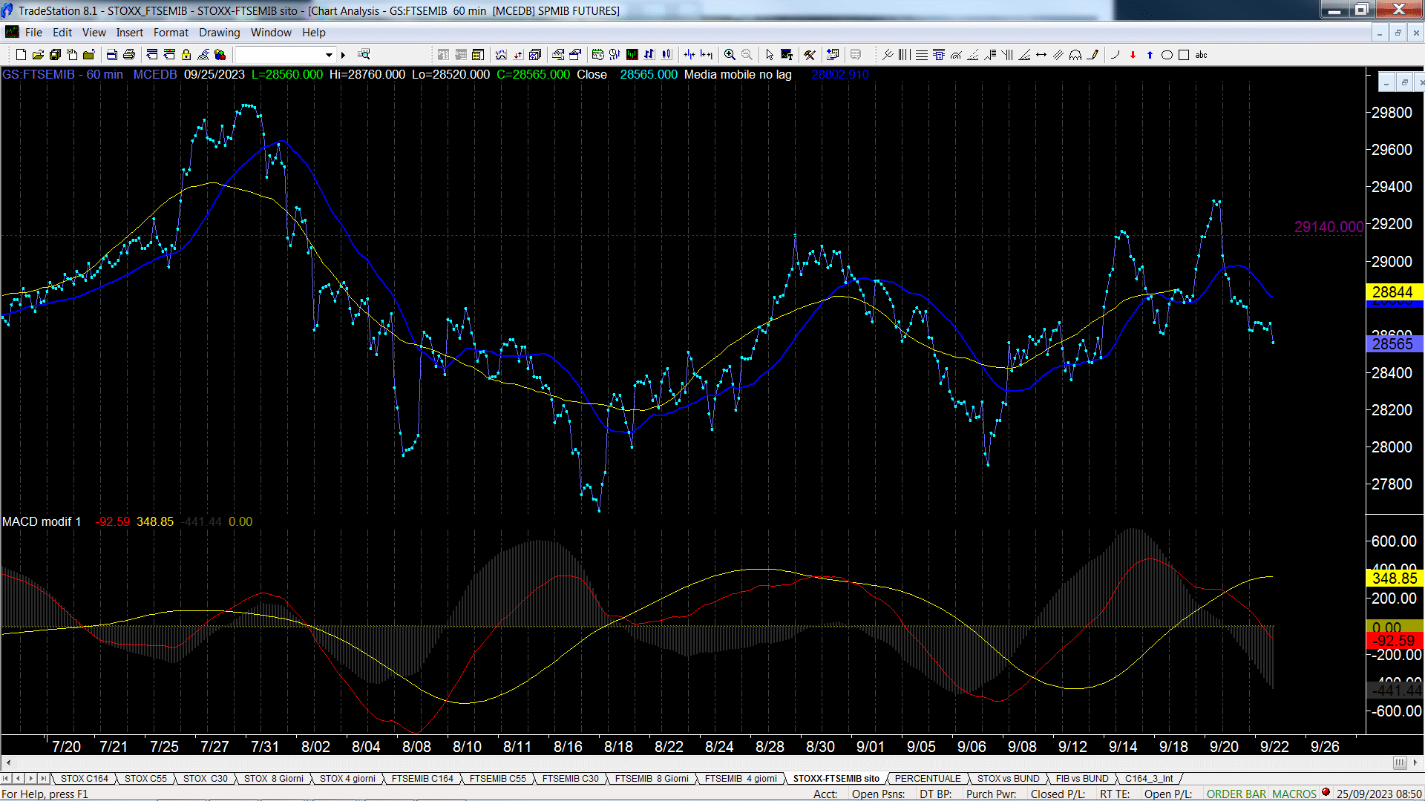The width and height of the screenshot is (1425, 801).
Task: Click the last-tab navigation arrow
Action: (43, 779)
